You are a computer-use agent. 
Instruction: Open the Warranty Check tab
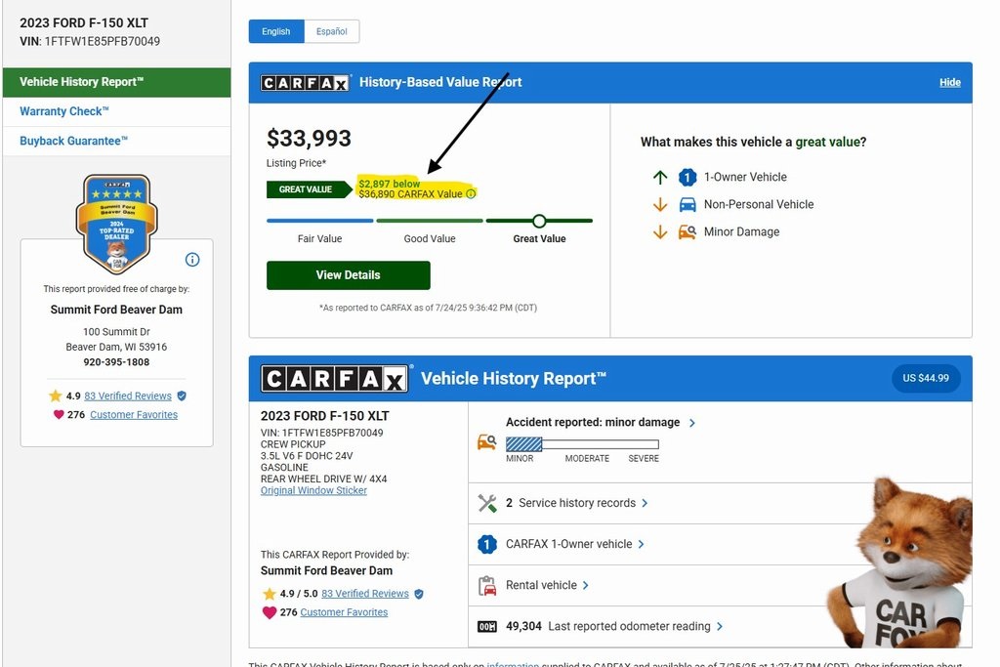[117, 111]
